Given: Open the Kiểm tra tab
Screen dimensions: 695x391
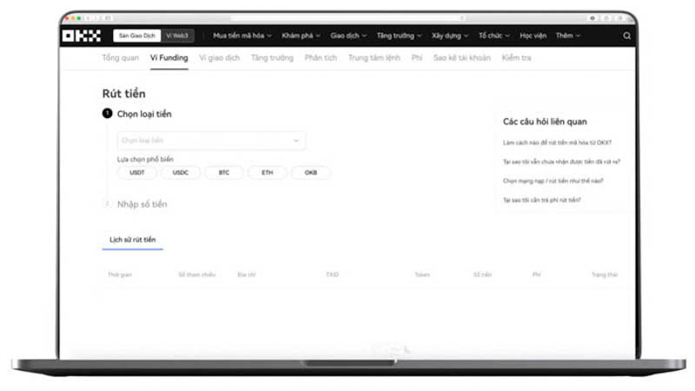Looking at the screenshot, I should pyautogui.click(x=516, y=57).
